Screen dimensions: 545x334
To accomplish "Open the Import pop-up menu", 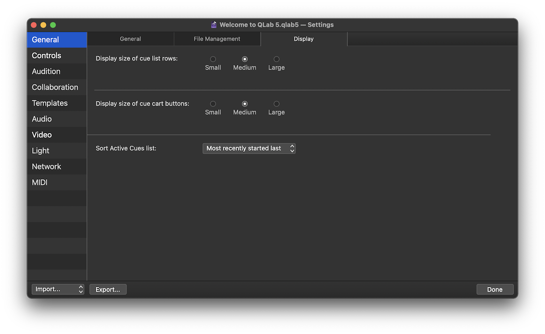I will click(x=58, y=289).
